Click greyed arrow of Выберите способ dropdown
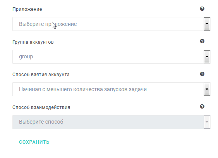The width and height of the screenshot is (218, 158). 207,122
